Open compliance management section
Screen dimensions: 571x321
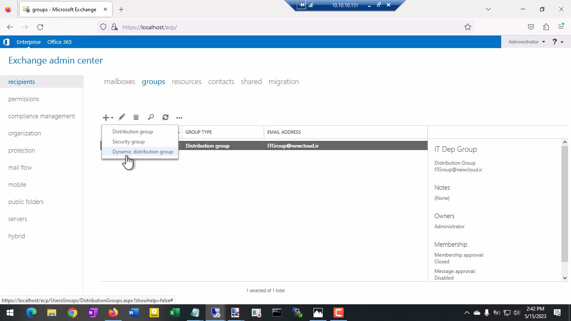click(x=42, y=116)
